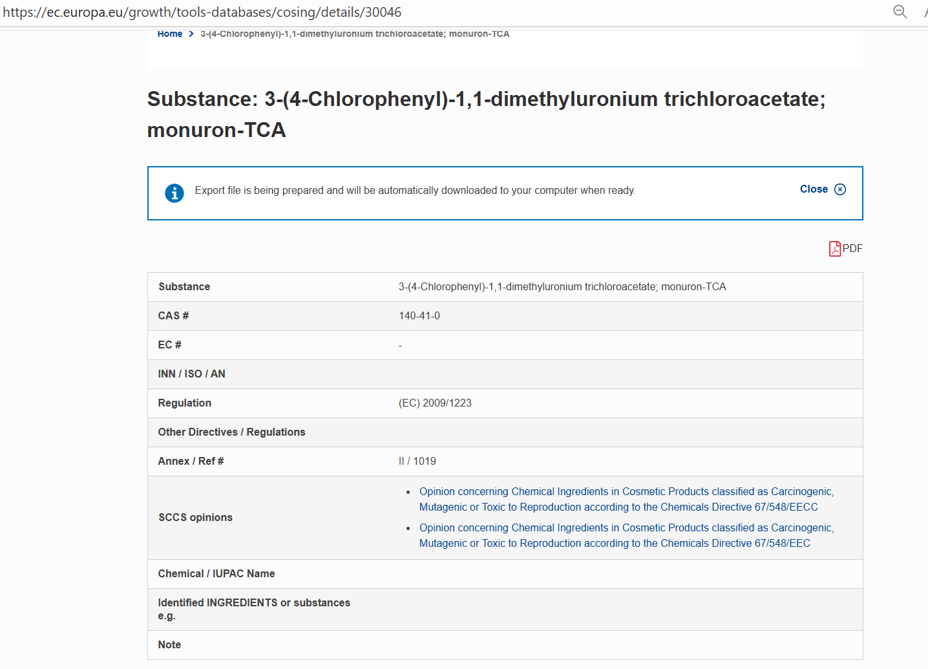Click the zoom magnifier icon in address bar
This screenshot has width=928, height=669.
pyautogui.click(x=900, y=12)
